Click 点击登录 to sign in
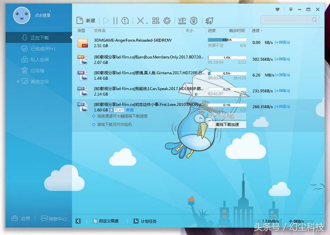Screen dimensions: 330x235 tap(43, 15)
